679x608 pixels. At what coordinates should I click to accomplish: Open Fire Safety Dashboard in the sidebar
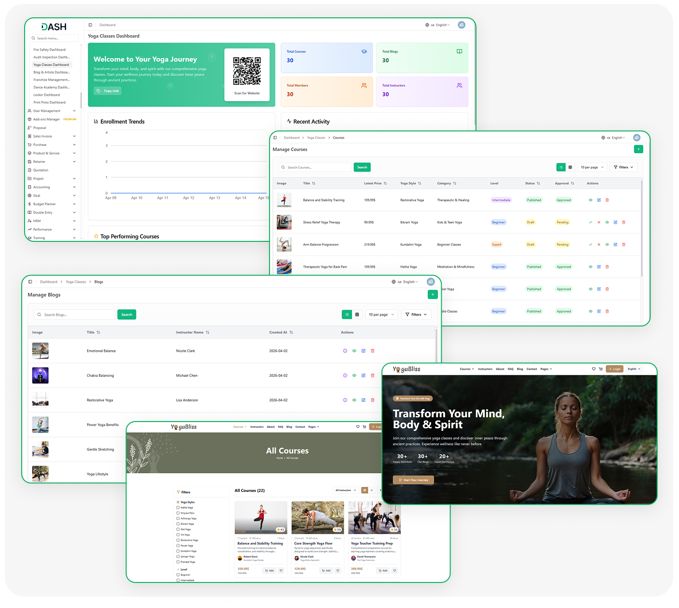pos(50,50)
